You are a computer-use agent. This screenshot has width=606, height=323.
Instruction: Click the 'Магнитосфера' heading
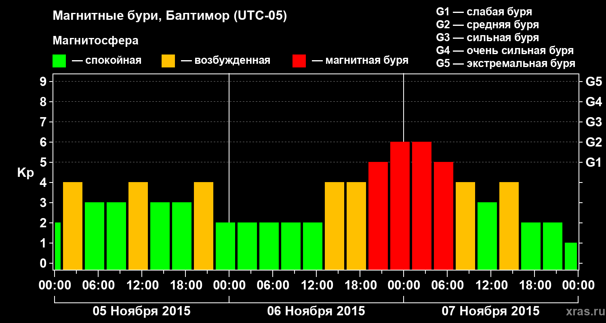click(x=96, y=41)
